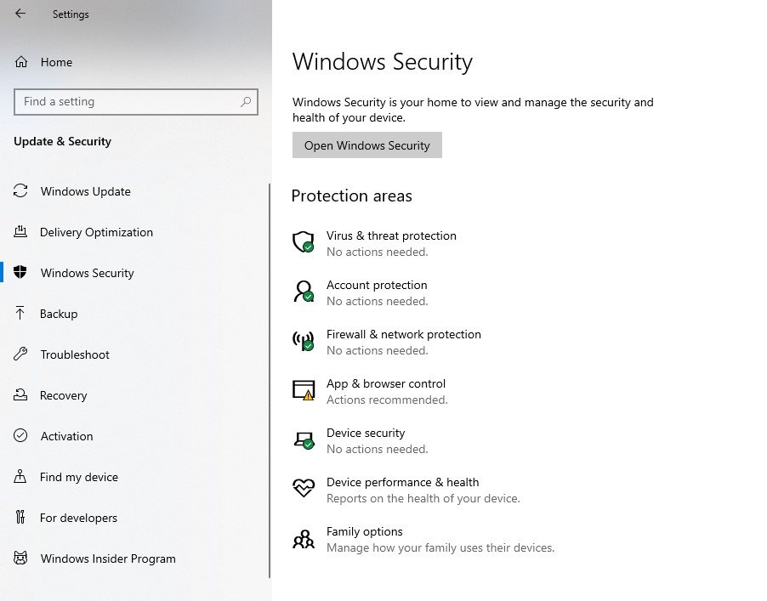The image size is (767, 601).
Task: Open Windows Update in the sidebar
Action: tap(85, 191)
